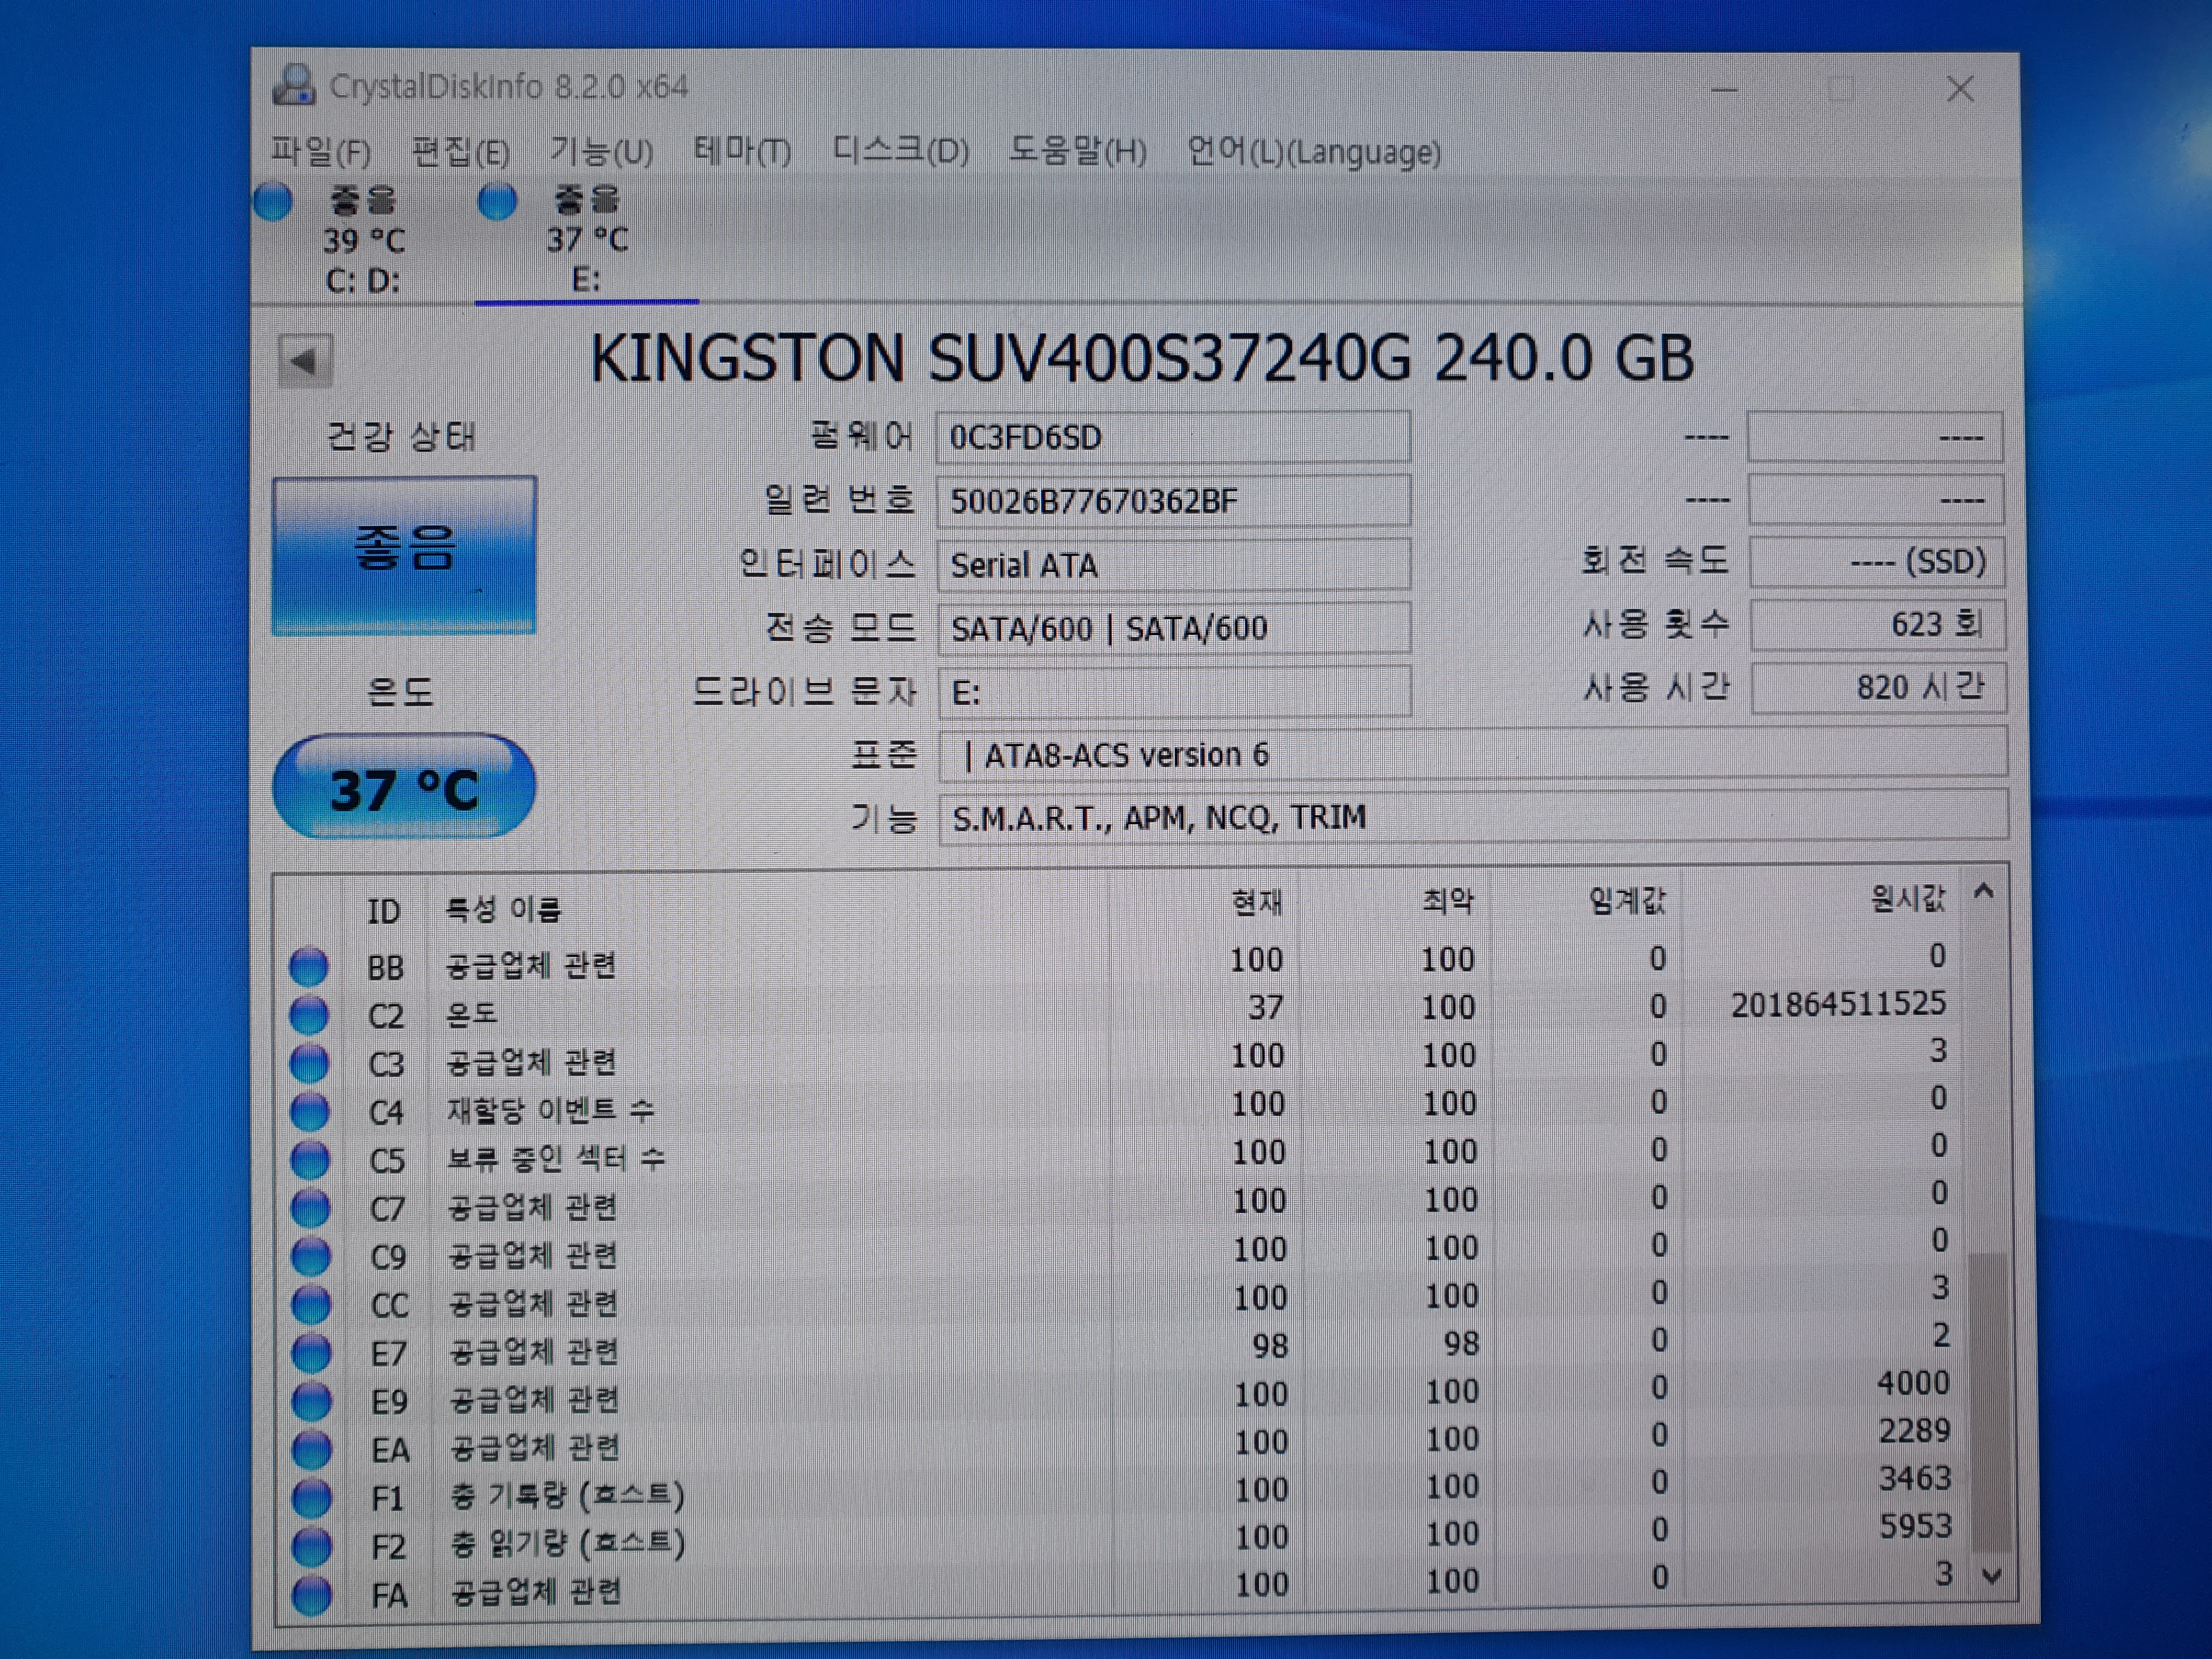This screenshot has width=2212, height=1659.
Task: Click raw value 2289 in row EA
Action: [x=1914, y=1430]
